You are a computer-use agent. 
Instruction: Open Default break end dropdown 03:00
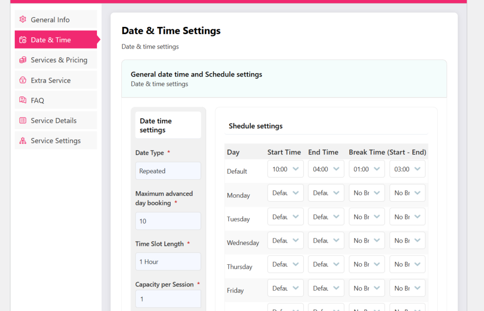point(407,169)
